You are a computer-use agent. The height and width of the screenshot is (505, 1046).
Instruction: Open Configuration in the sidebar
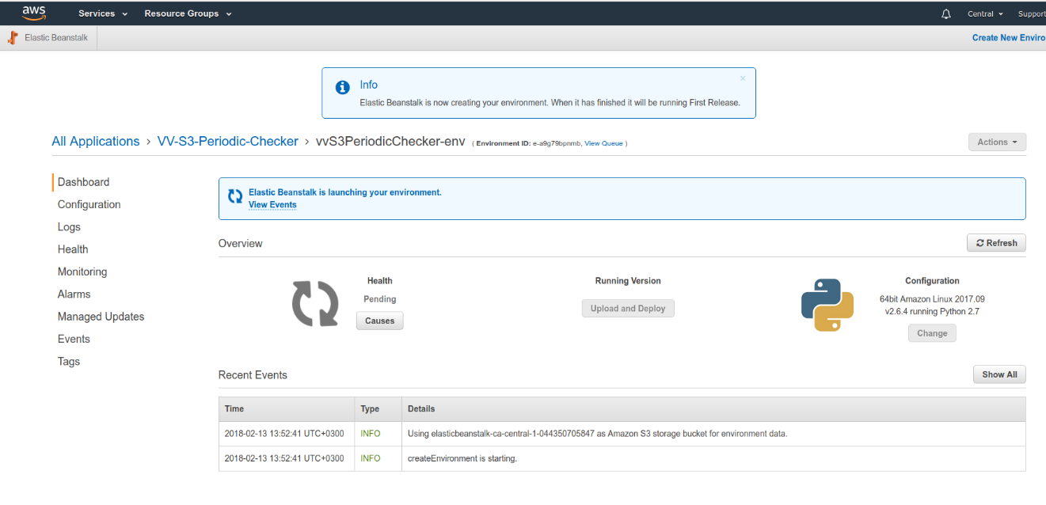[x=89, y=204]
